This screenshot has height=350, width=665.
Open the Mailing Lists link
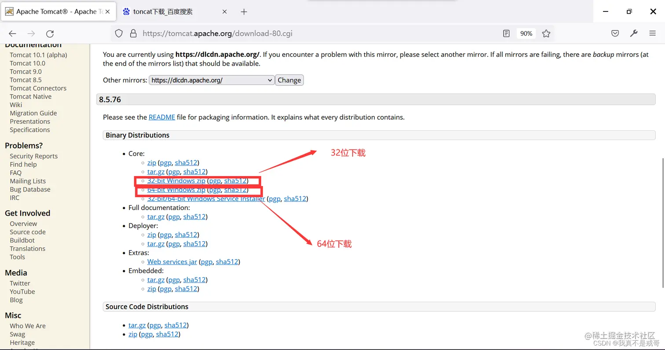(28, 181)
